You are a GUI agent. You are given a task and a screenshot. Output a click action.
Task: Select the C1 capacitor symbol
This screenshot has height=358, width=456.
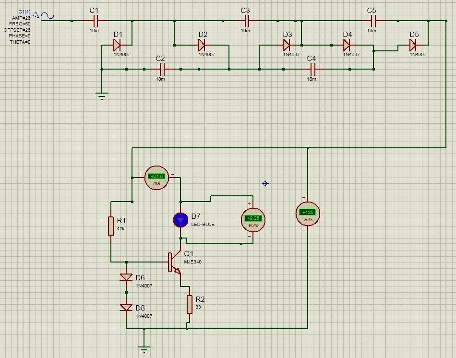coord(96,21)
